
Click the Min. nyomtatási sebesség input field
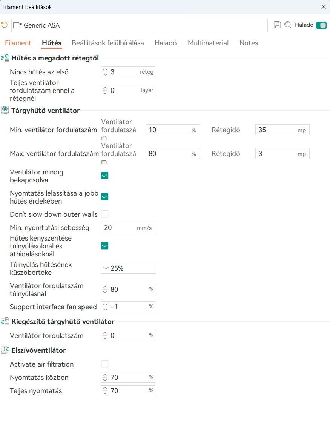(x=128, y=228)
